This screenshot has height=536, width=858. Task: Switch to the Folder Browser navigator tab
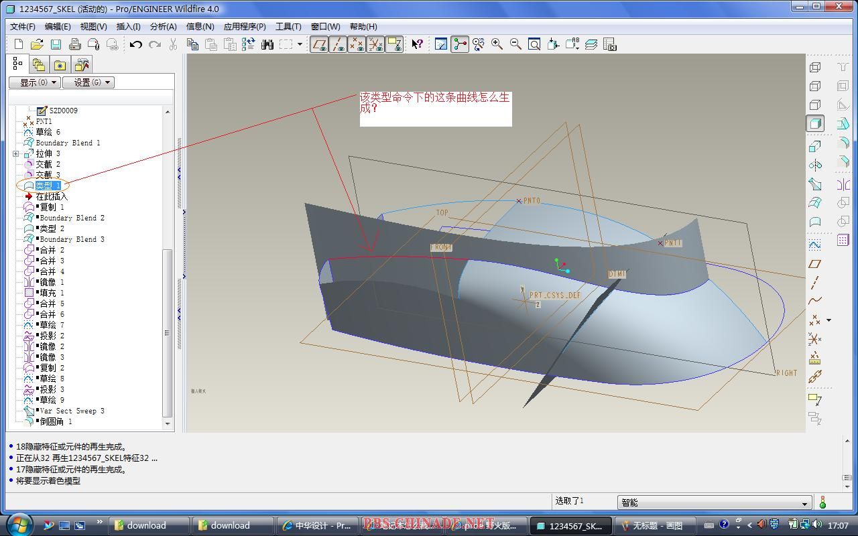pyautogui.click(x=39, y=64)
